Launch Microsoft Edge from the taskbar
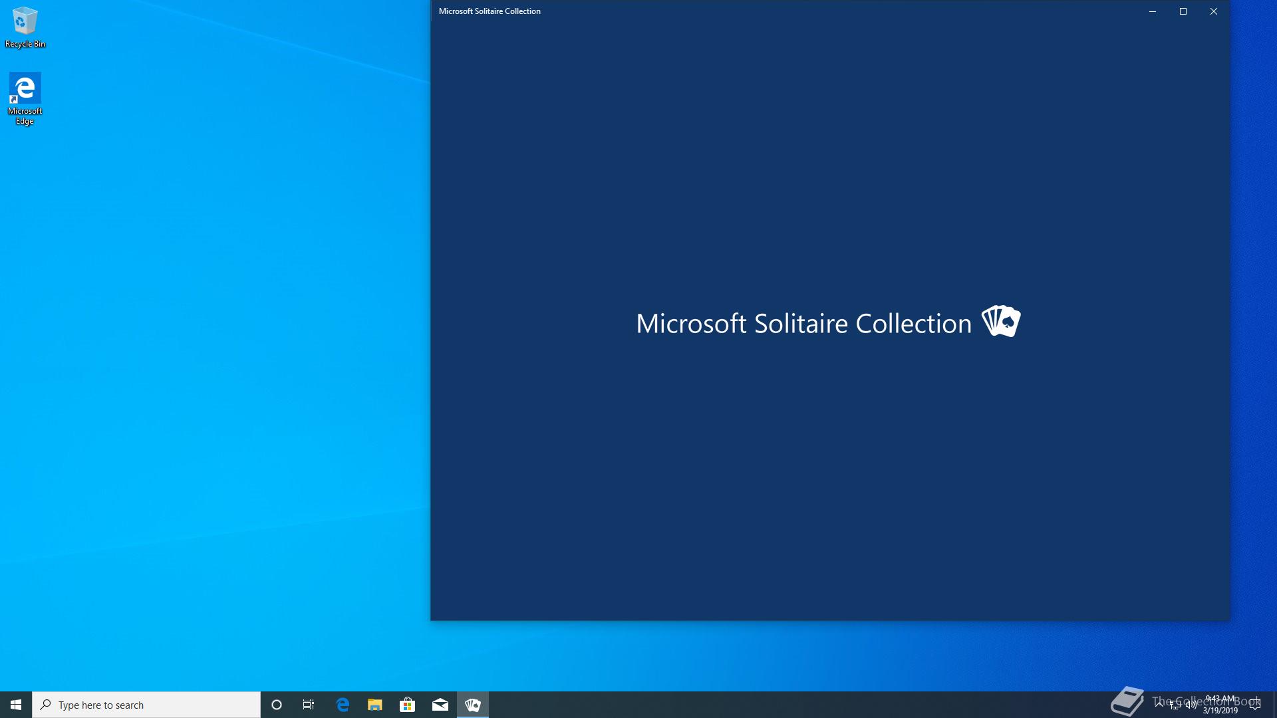 tap(343, 705)
